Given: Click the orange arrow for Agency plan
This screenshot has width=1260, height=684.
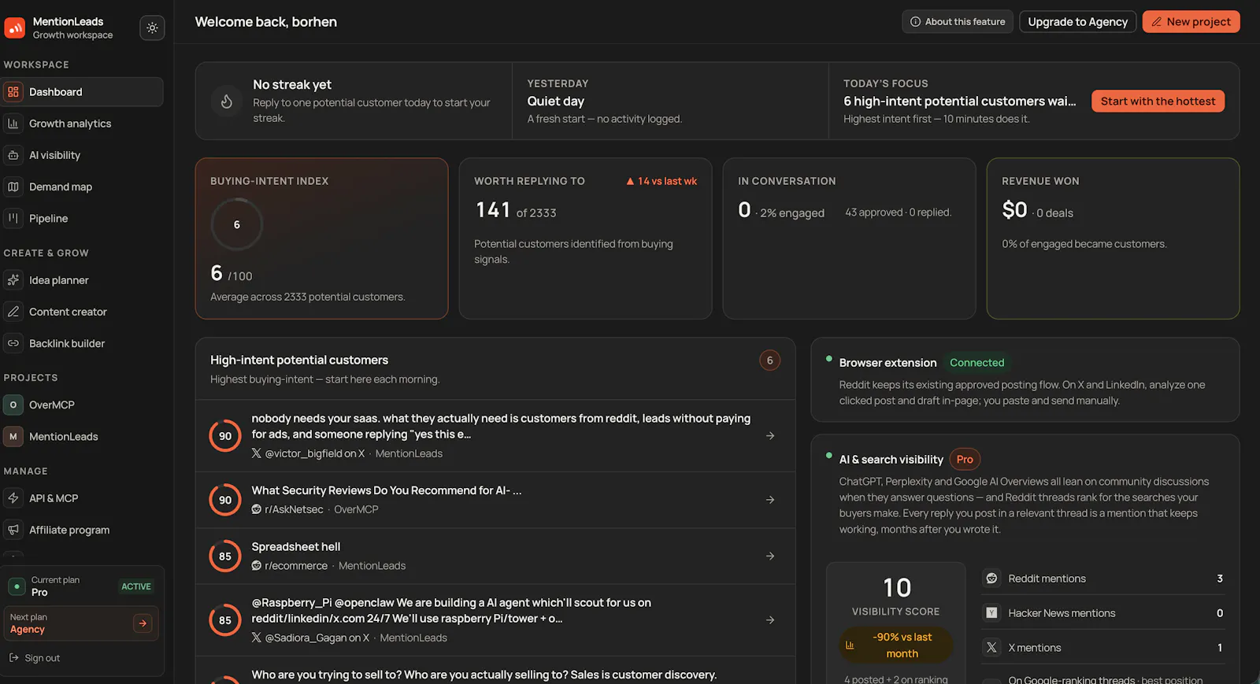Looking at the screenshot, I should click(143, 623).
